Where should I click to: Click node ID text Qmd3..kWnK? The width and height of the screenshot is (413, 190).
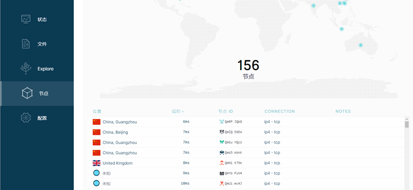(x=233, y=152)
